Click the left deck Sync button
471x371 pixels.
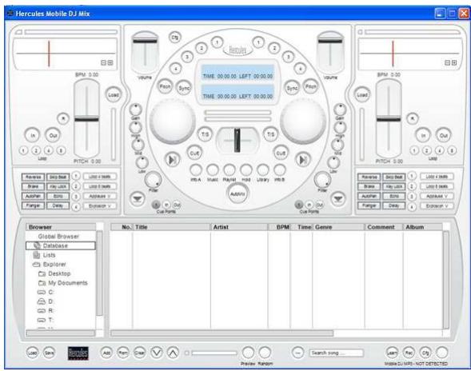[x=184, y=88]
